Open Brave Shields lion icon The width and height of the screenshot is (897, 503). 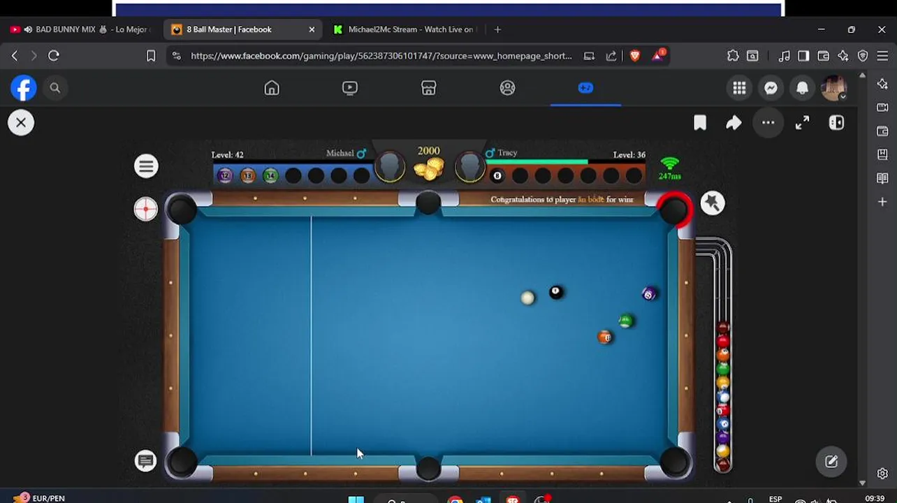[x=635, y=56]
